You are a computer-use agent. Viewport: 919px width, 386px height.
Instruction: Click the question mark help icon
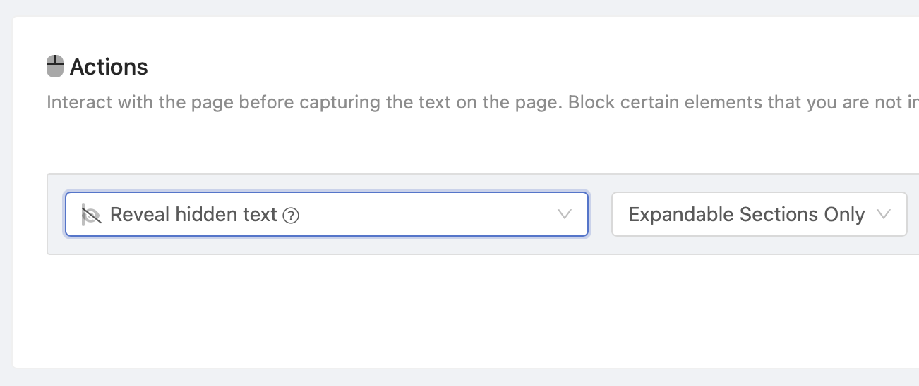tap(291, 216)
